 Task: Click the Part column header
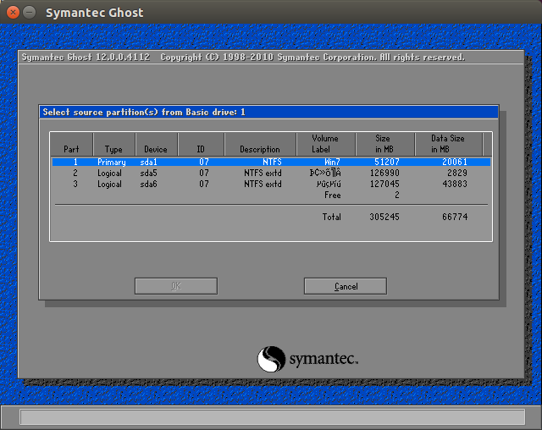click(x=71, y=144)
